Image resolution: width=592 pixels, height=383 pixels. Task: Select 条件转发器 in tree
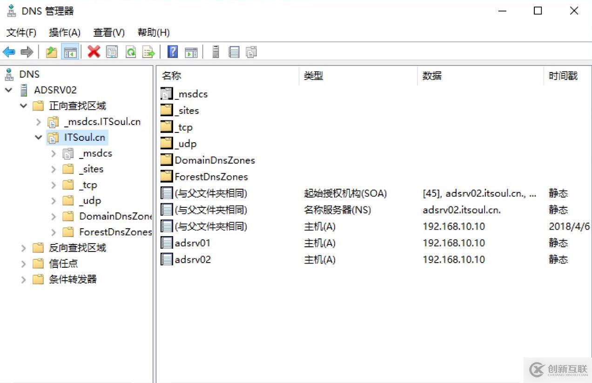(73, 280)
